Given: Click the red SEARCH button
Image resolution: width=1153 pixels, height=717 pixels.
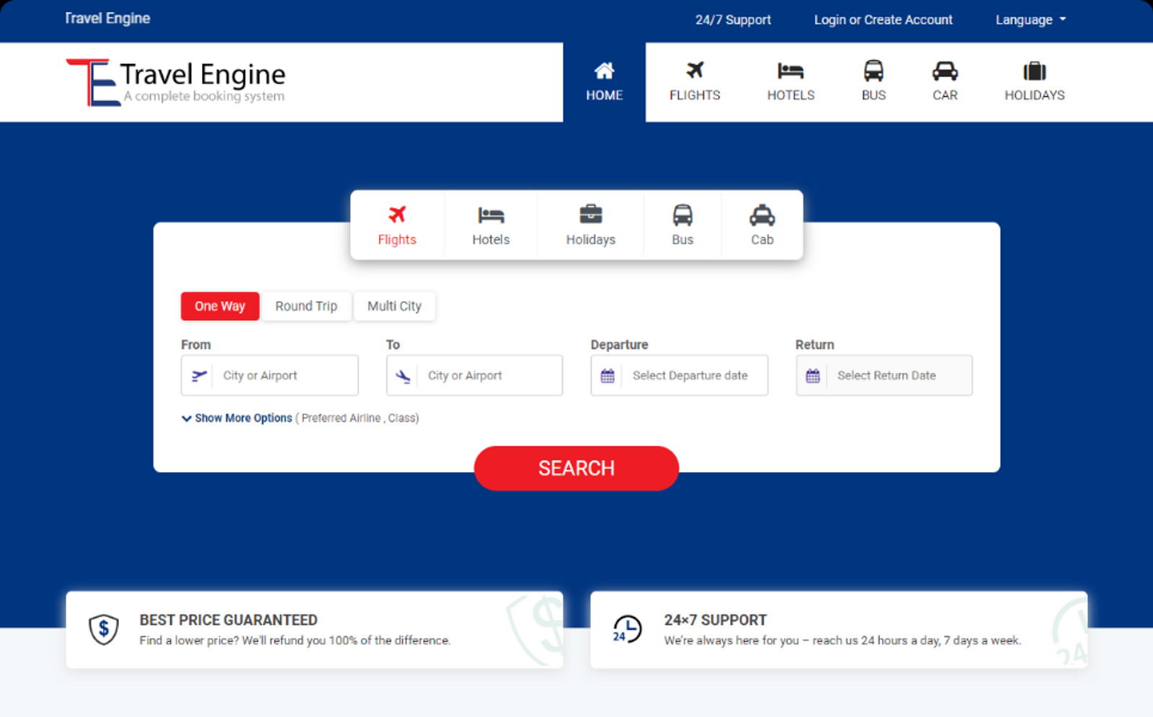Looking at the screenshot, I should pyautogui.click(x=576, y=468).
